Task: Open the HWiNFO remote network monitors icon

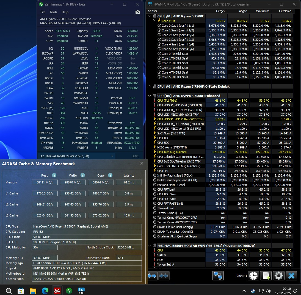Action: tap(218, 276)
